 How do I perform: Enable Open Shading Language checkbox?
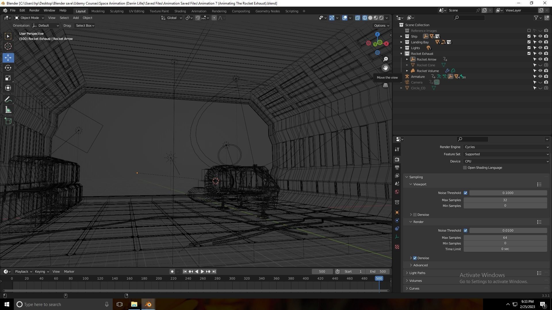point(465,168)
